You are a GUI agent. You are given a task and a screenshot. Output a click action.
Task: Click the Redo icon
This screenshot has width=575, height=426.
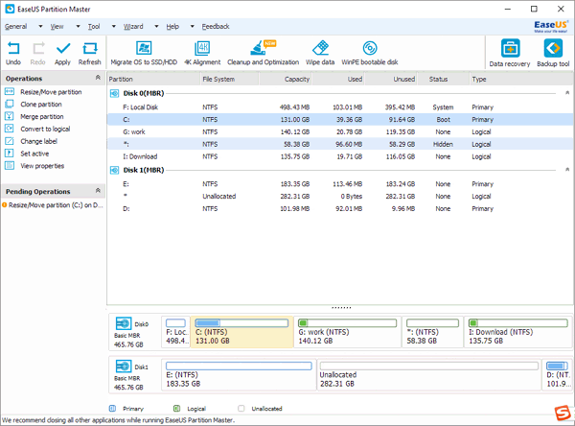click(x=38, y=49)
